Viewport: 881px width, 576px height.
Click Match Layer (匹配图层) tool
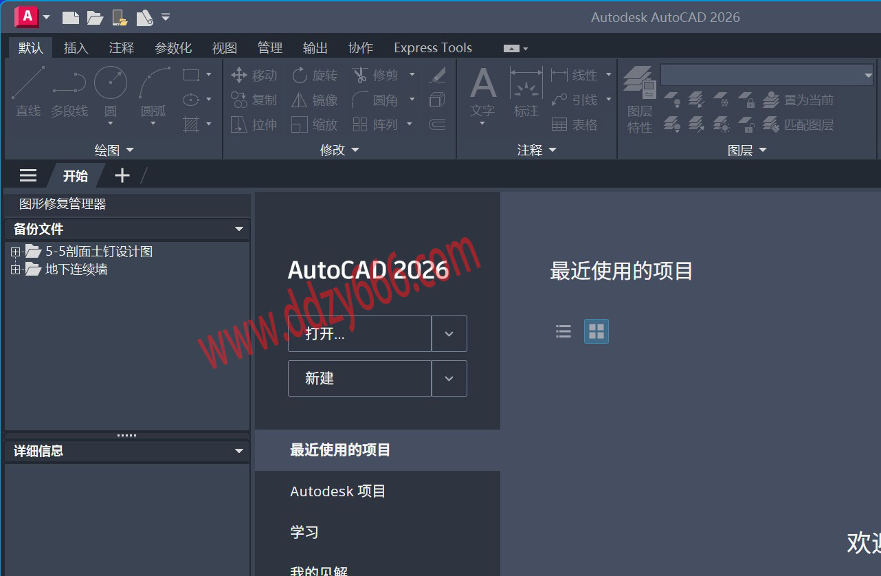(x=798, y=124)
